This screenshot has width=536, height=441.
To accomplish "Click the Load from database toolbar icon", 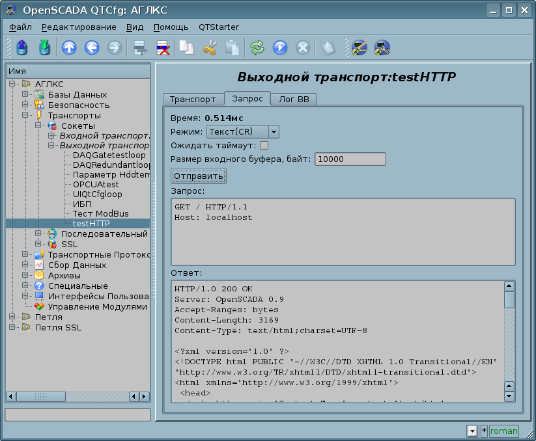I will [x=21, y=47].
